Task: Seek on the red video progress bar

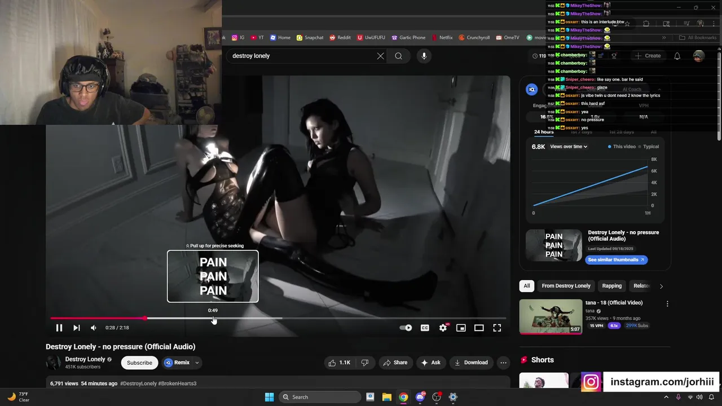Action: tap(278, 318)
